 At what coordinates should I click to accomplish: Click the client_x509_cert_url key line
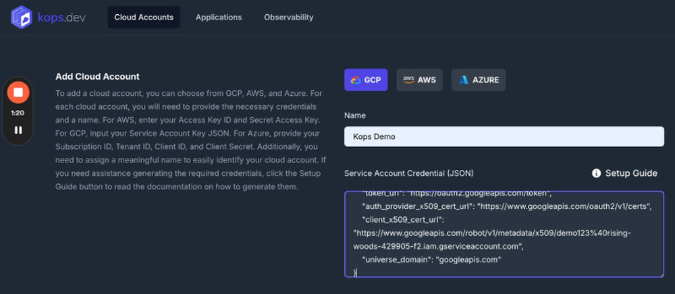pos(403,220)
